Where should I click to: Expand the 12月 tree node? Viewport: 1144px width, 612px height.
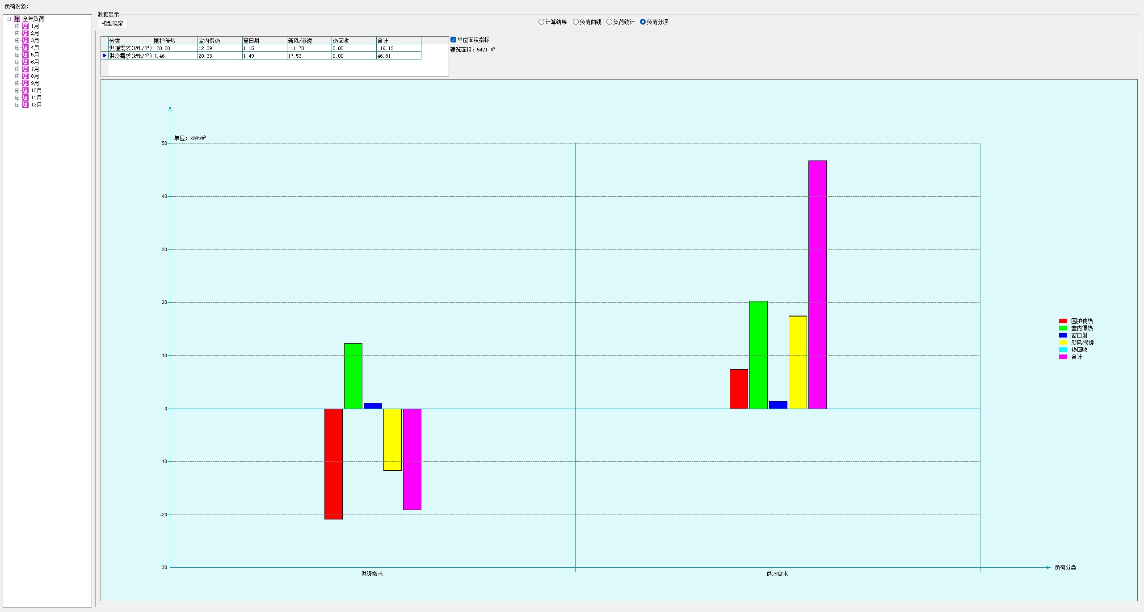17,105
